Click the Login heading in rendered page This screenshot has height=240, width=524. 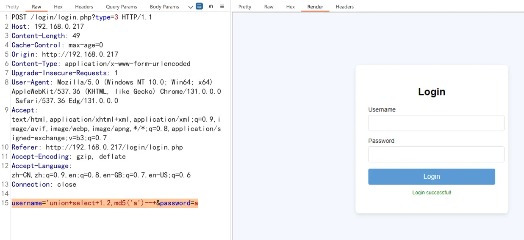(432, 92)
